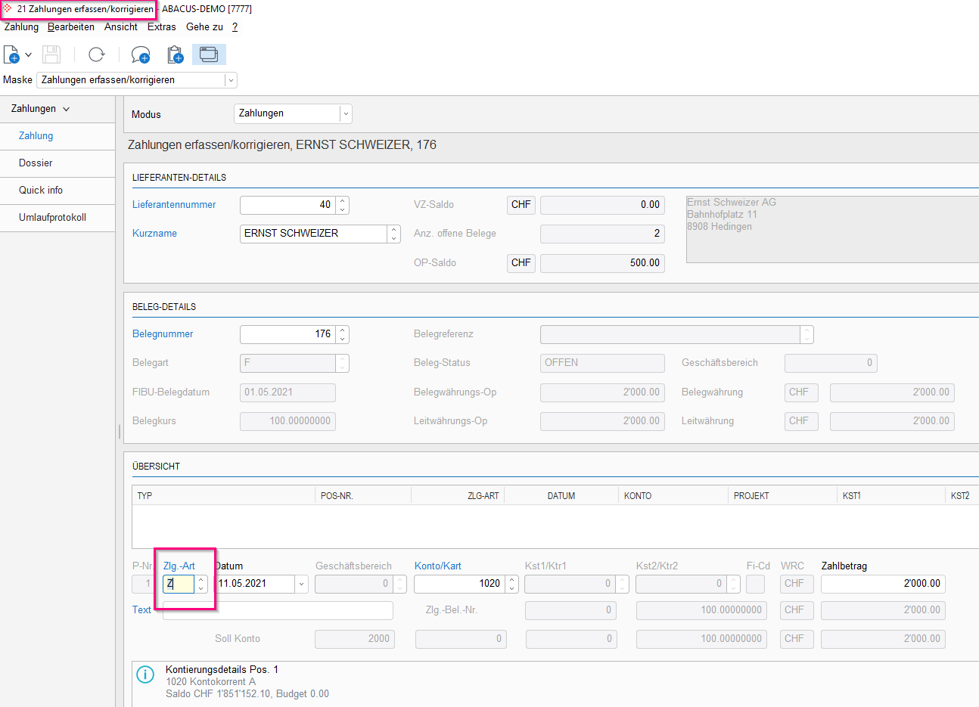Expand the Maske dropdown
Viewport: 979px width, 707px height.
[x=231, y=80]
